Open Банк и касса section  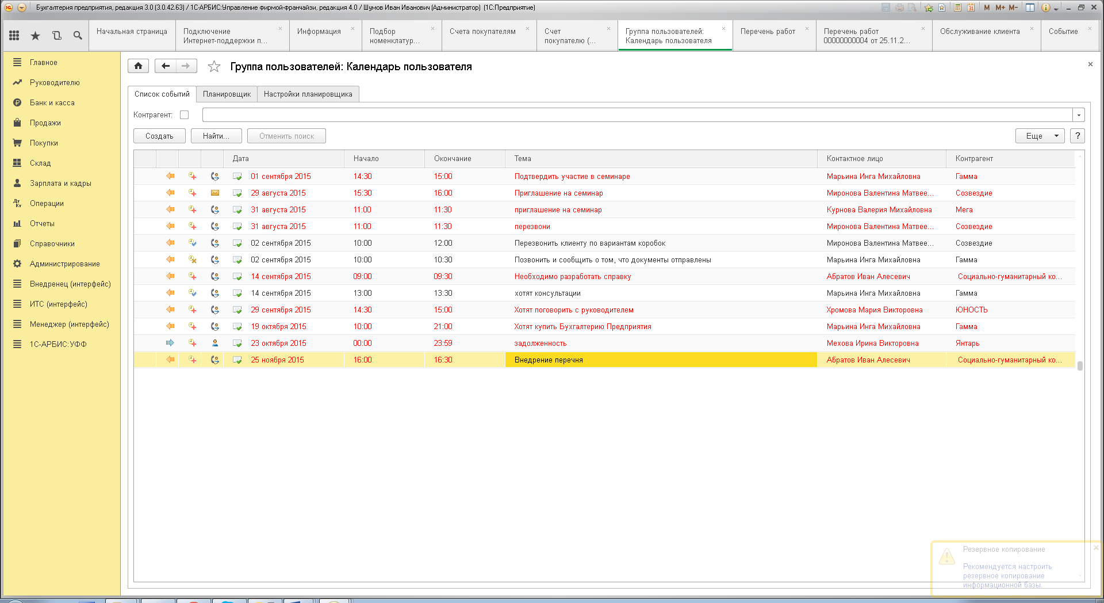point(52,102)
